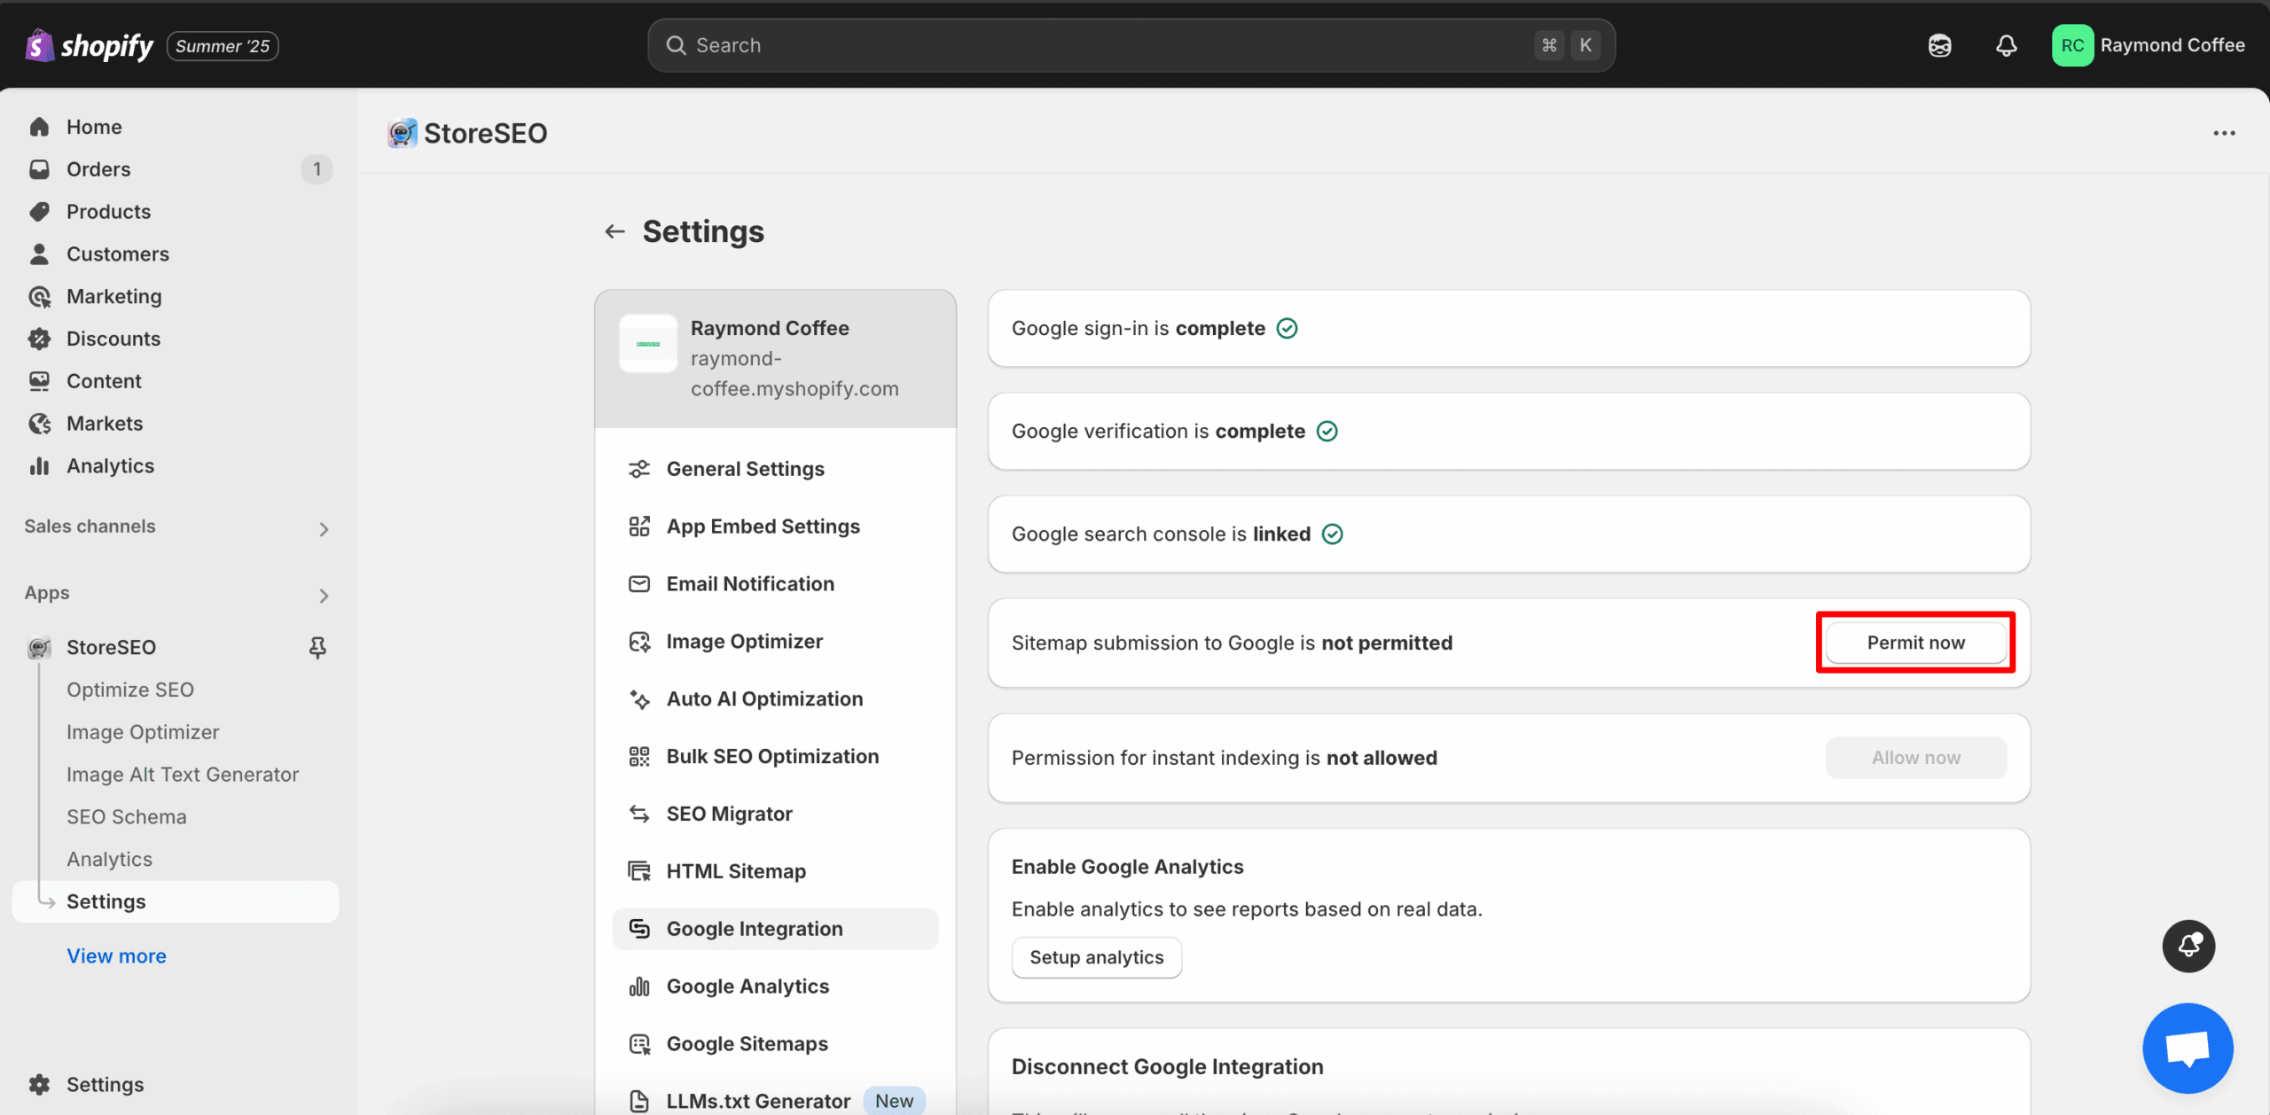This screenshot has height=1115, width=2270.
Task: Click the back arrow beside Settings heading
Action: [x=614, y=231]
